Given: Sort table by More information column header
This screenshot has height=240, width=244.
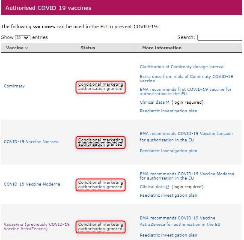Looking at the screenshot, I should 162,48.
